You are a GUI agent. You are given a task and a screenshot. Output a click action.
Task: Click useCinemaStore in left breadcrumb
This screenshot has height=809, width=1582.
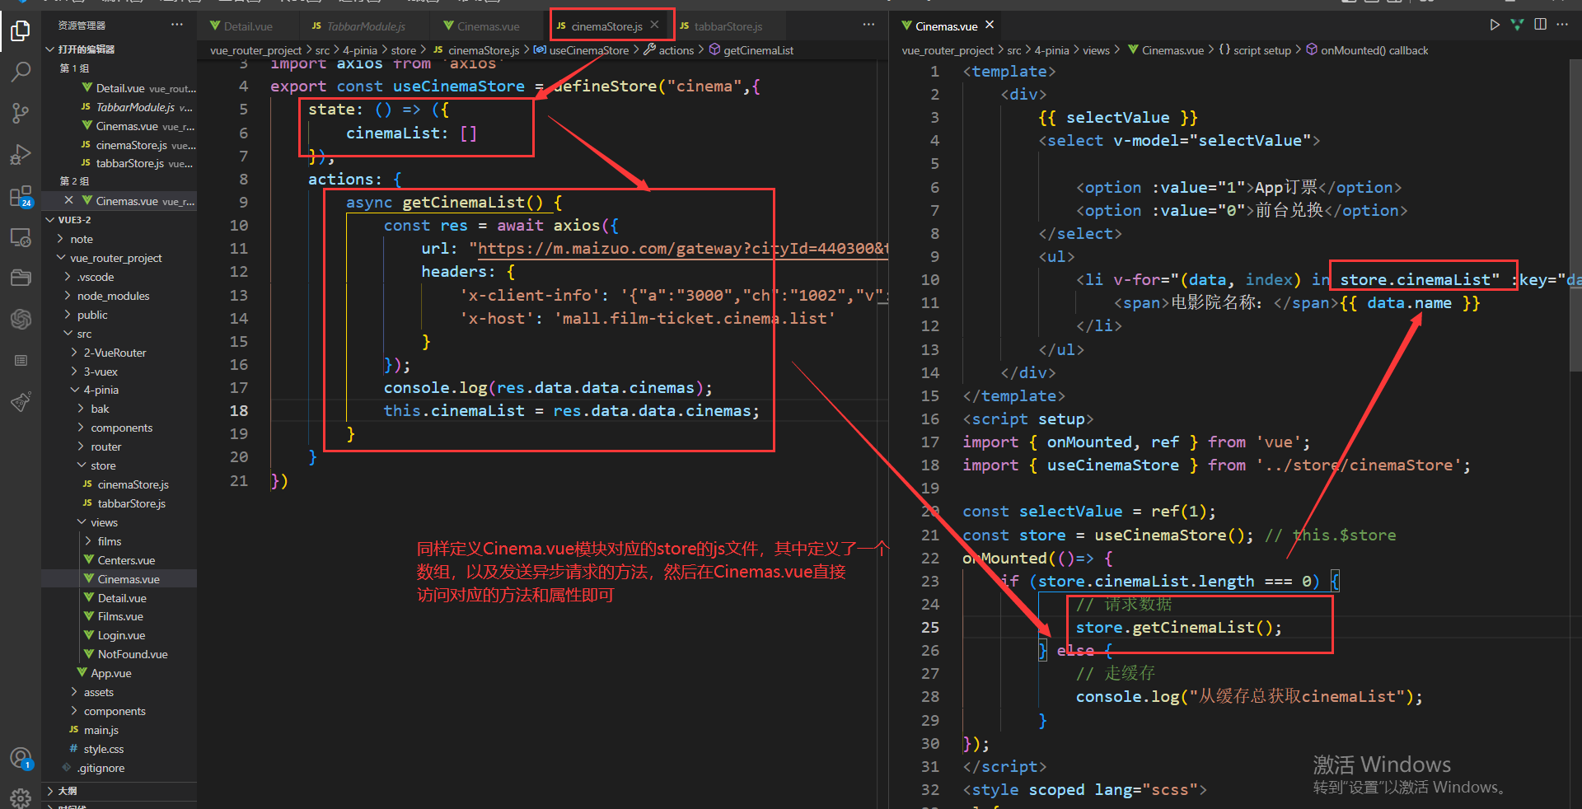click(588, 50)
